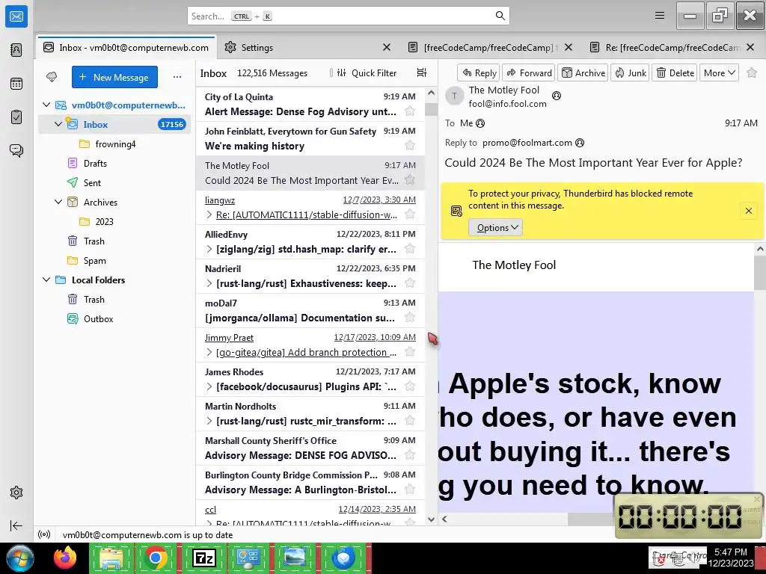The width and height of the screenshot is (766, 574).
Task: Collapse the Archives folder subtree
Action: click(58, 202)
